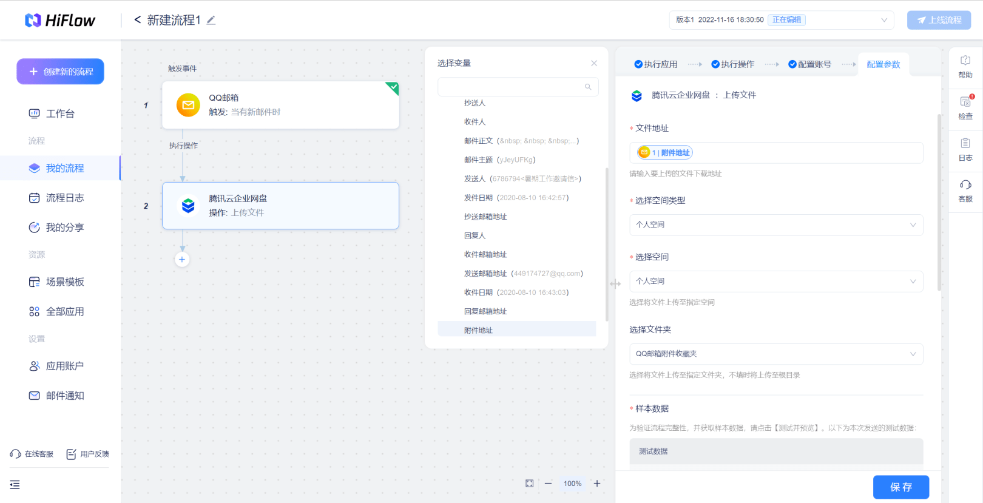Open 选择空间类型 dropdown
The width and height of the screenshot is (983, 503).
pyautogui.click(x=776, y=225)
